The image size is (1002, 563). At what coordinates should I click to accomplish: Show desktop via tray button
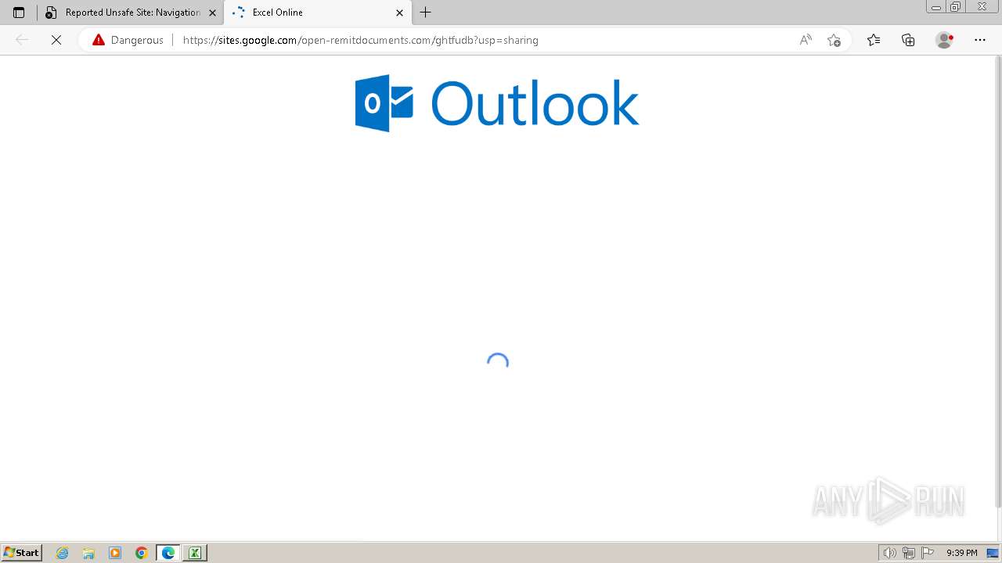click(x=993, y=553)
